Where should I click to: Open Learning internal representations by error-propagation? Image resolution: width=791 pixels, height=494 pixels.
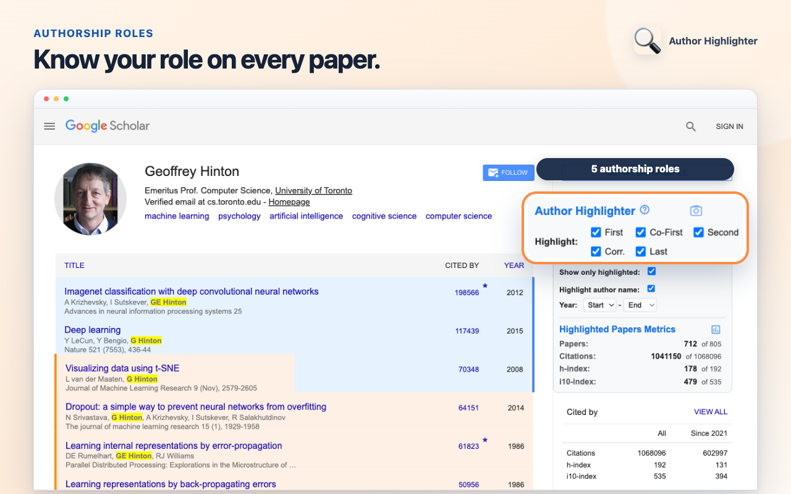coord(174,445)
